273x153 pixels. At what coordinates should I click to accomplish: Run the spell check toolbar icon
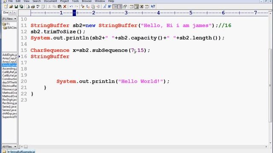(x=38, y=7)
